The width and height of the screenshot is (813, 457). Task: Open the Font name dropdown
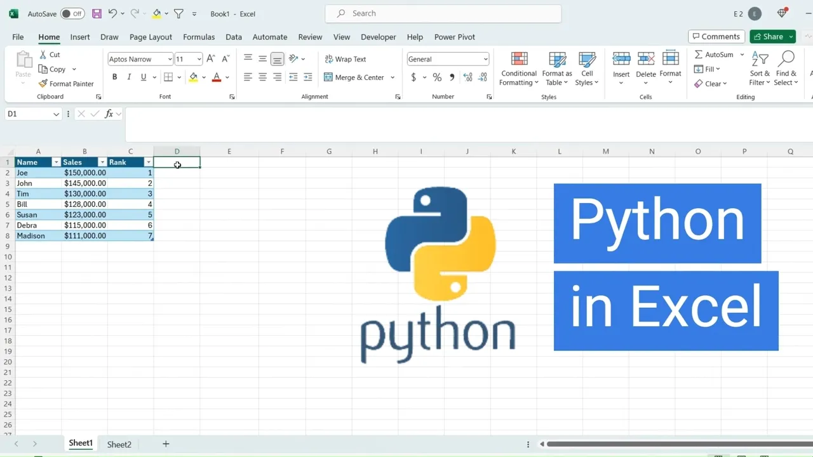[x=170, y=59]
